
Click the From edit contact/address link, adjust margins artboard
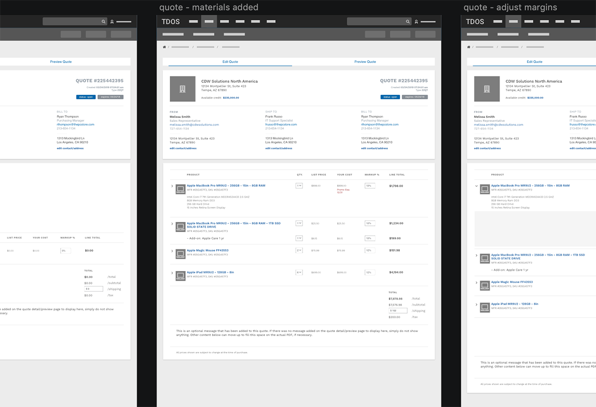click(488, 148)
